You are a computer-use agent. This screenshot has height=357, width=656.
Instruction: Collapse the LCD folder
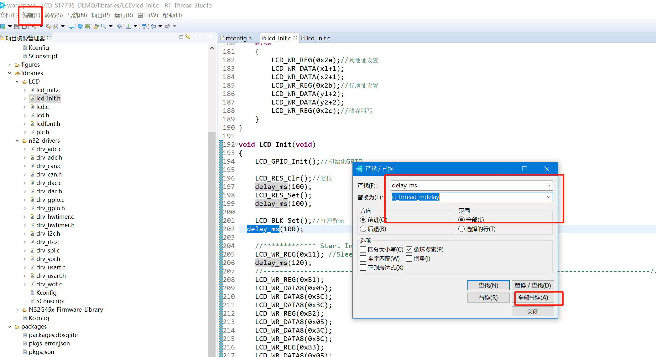coord(17,82)
